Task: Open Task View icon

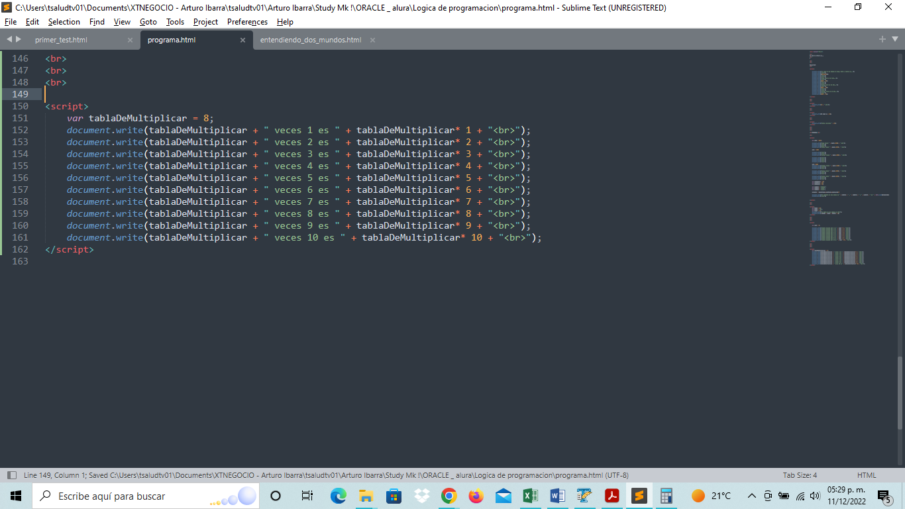Action: point(307,496)
